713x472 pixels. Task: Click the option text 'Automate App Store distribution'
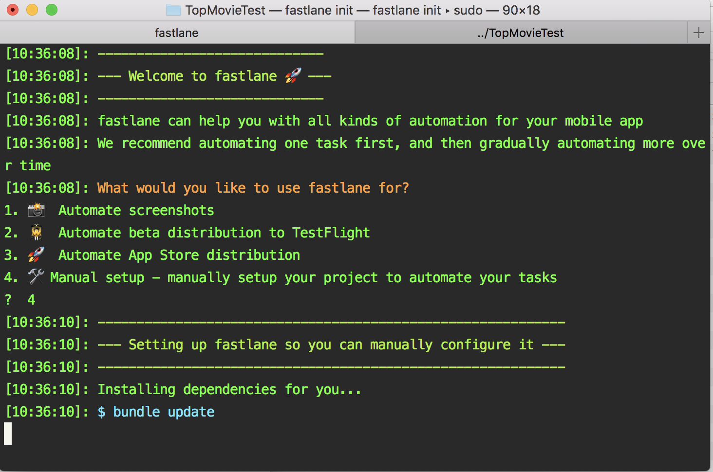(179, 255)
